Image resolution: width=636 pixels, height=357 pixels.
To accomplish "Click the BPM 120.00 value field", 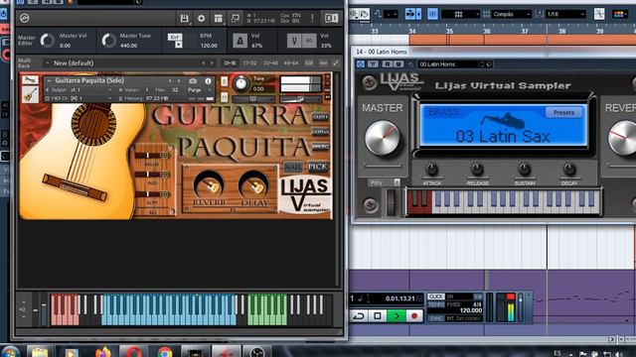I will [x=209, y=46].
